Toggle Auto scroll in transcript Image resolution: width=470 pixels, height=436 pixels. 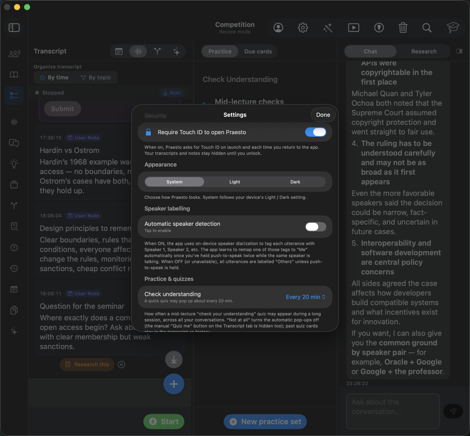[x=172, y=93]
